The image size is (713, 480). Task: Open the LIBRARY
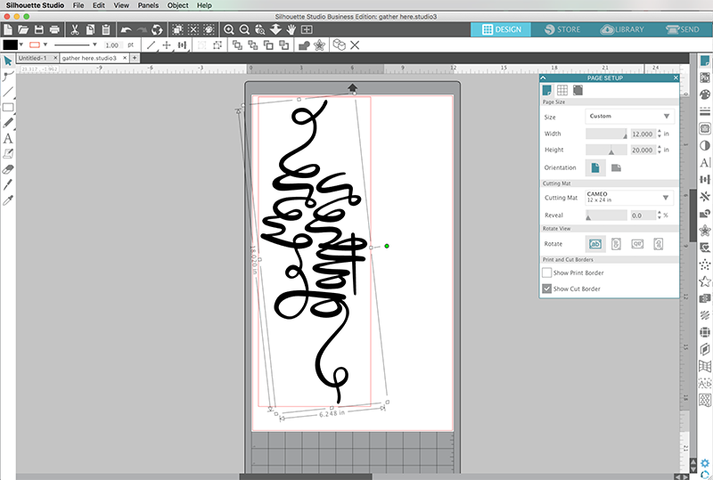click(x=622, y=29)
